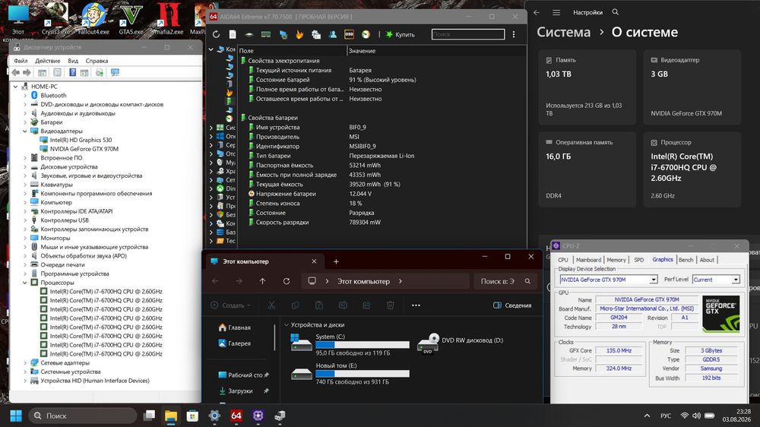Click Explorer Share icon
Viewport: 760px width, 427px height.
coord(366,305)
